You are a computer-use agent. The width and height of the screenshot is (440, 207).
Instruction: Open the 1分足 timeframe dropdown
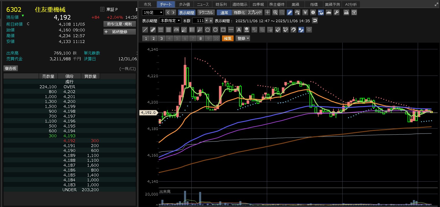(153, 12)
